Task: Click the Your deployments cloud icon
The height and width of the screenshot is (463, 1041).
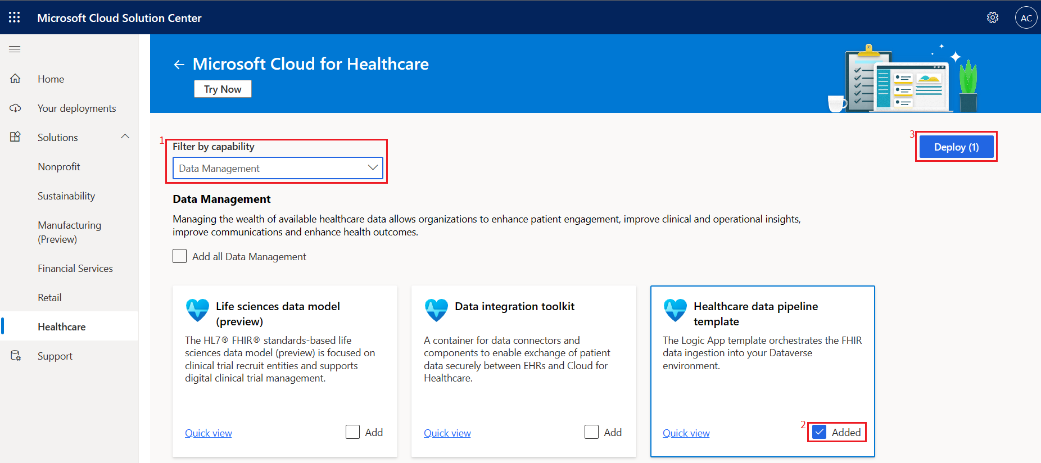Action: pos(15,108)
